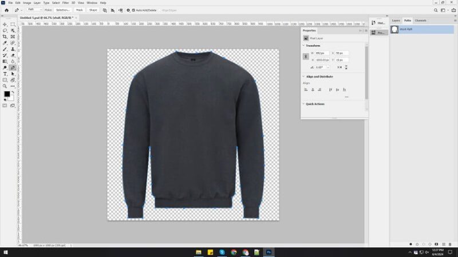Flip vertical in Properties Transform
The height and width of the screenshot is (257, 458).
(x=346, y=67)
